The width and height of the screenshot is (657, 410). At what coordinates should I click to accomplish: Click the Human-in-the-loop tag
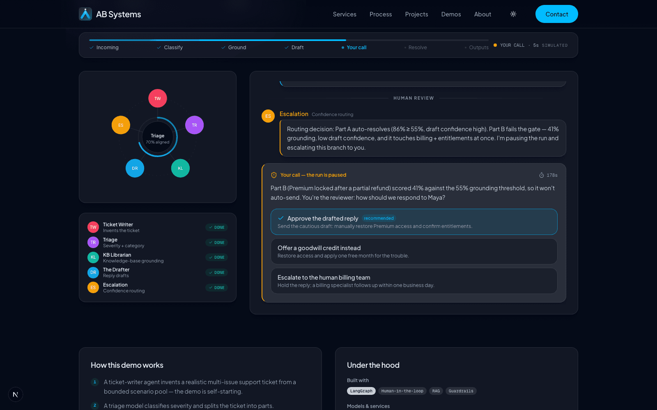pyautogui.click(x=402, y=391)
